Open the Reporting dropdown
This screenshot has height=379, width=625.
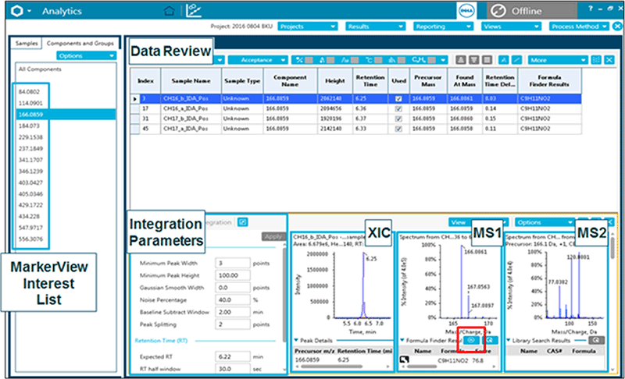click(443, 27)
